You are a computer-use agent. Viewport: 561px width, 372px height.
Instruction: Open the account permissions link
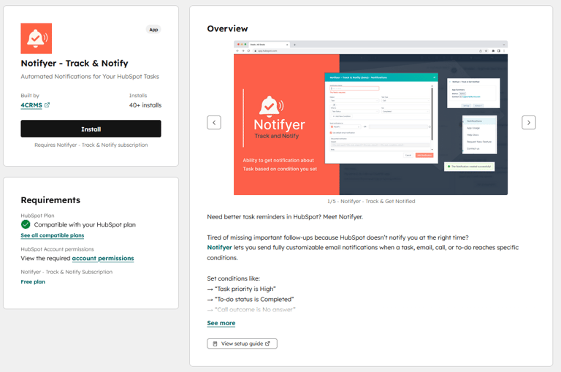tap(102, 258)
